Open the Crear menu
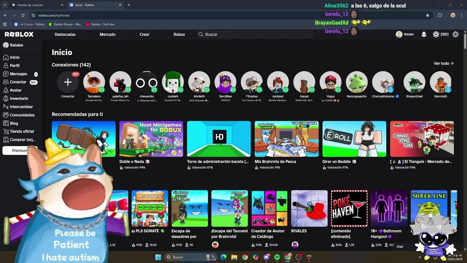The height and width of the screenshot is (263, 467). point(144,34)
